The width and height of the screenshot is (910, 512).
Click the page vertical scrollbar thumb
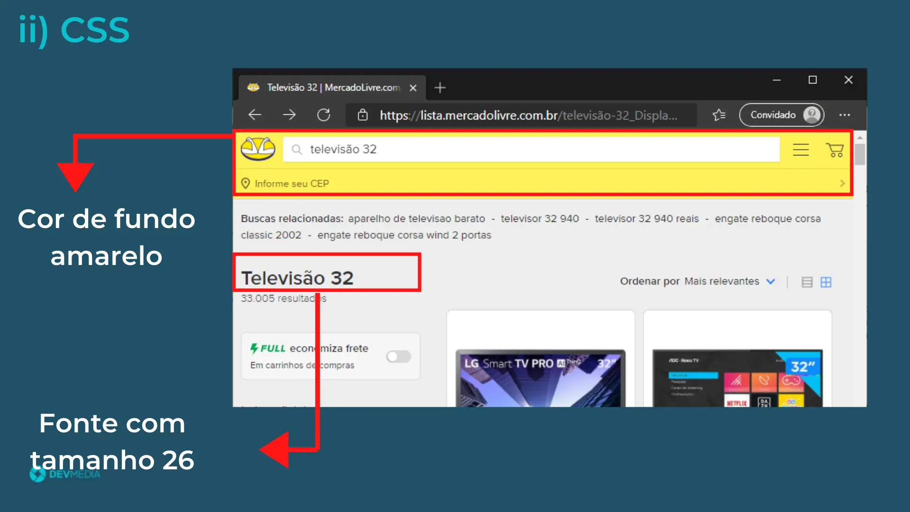pyautogui.click(x=860, y=155)
